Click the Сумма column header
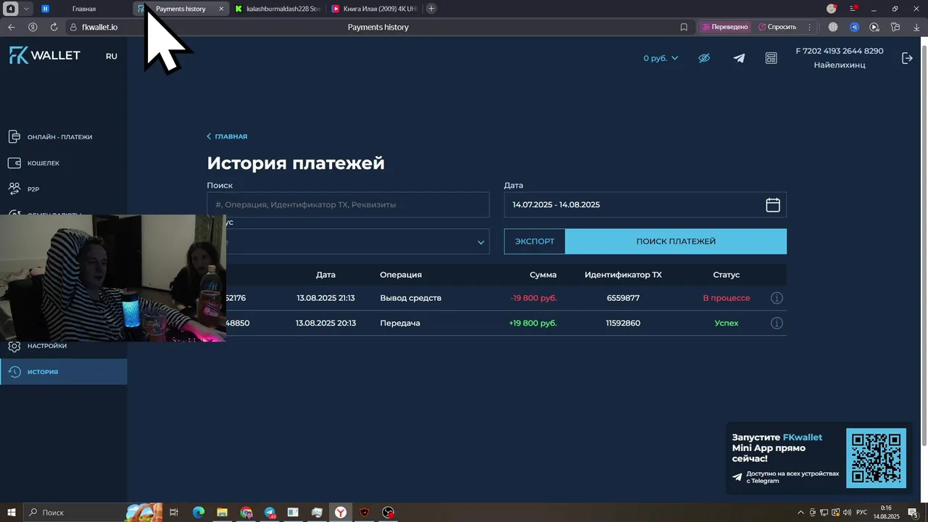Image resolution: width=928 pixels, height=522 pixels. [543, 275]
